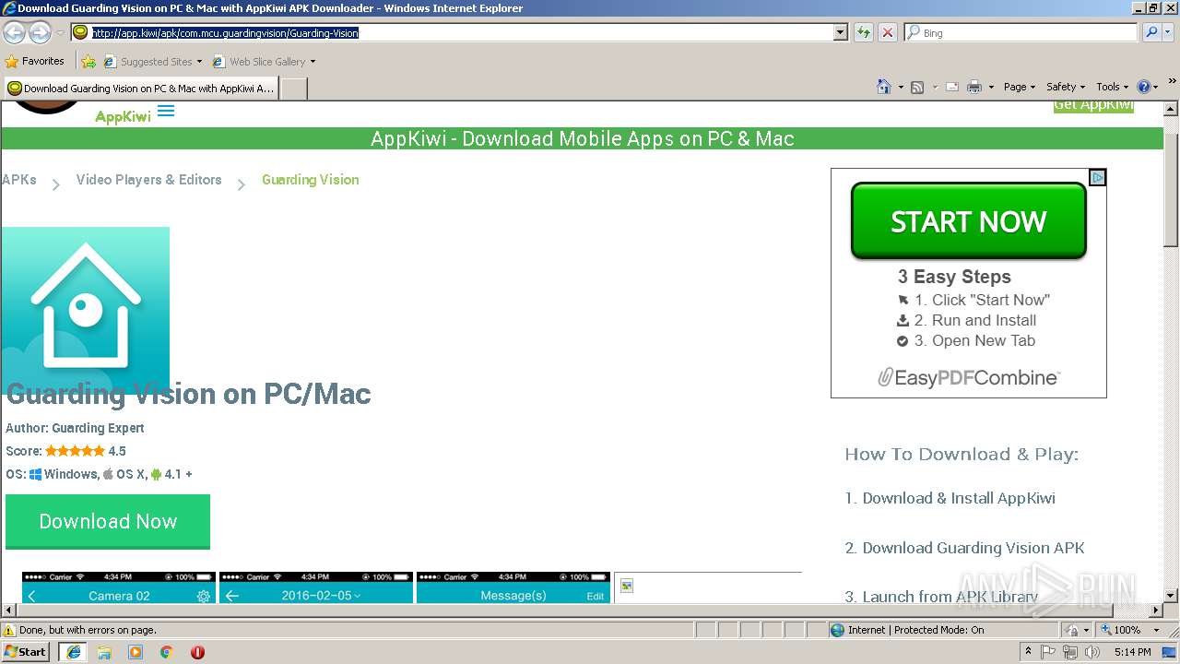Open Windows Explorer from taskbar
1180x664 pixels.
(x=104, y=652)
